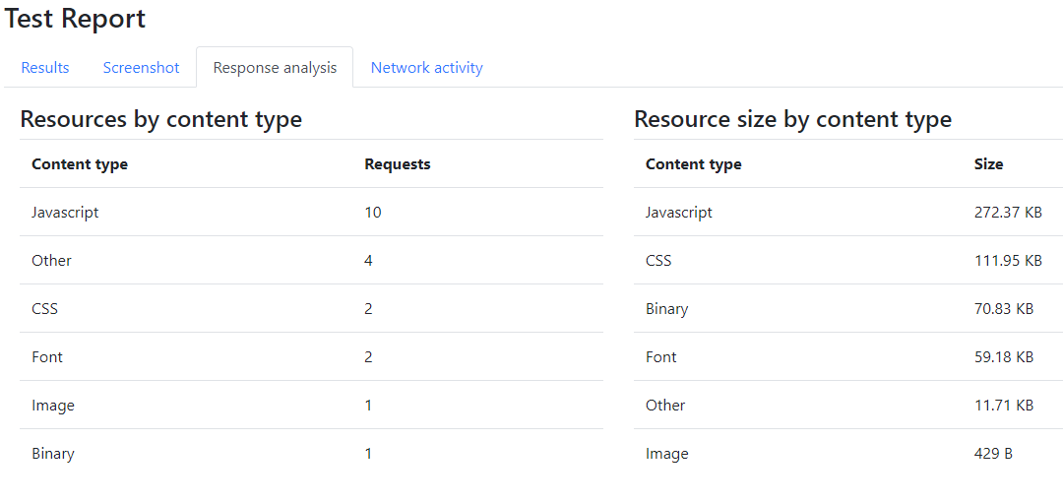The height and width of the screenshot is (503, 1063).
Task: Select the Binary row showing 70.83 KB
Action: tap(848, 308)
